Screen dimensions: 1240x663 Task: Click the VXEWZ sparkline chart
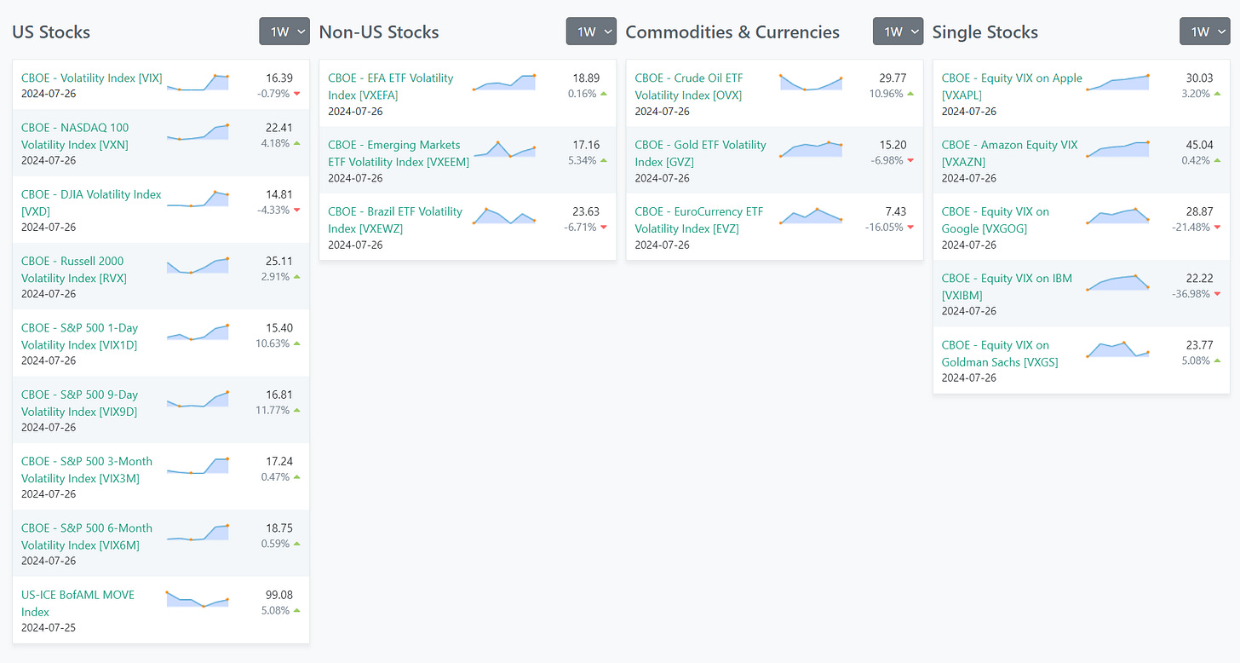point(504,216)
